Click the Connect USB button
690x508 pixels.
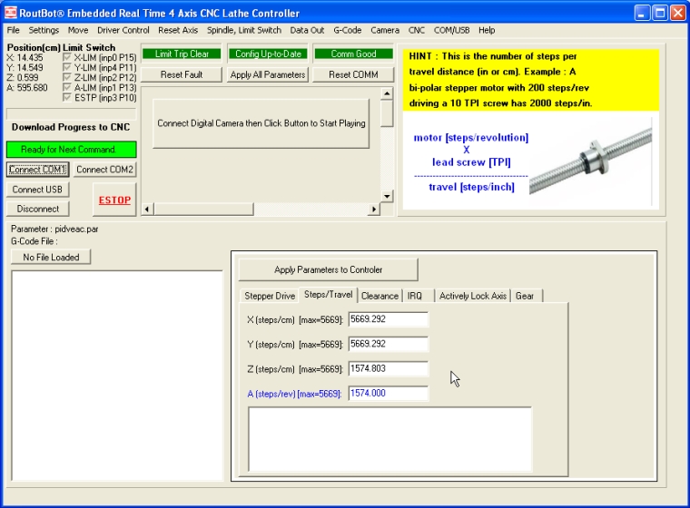click(37, 190)
